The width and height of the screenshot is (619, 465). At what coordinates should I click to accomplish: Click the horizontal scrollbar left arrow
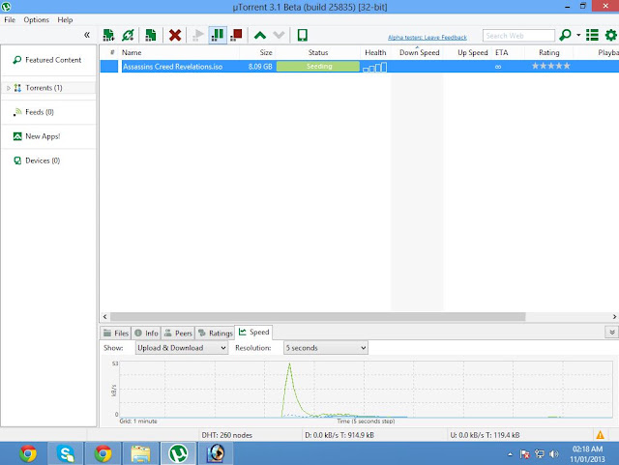(x=105, y=316)
